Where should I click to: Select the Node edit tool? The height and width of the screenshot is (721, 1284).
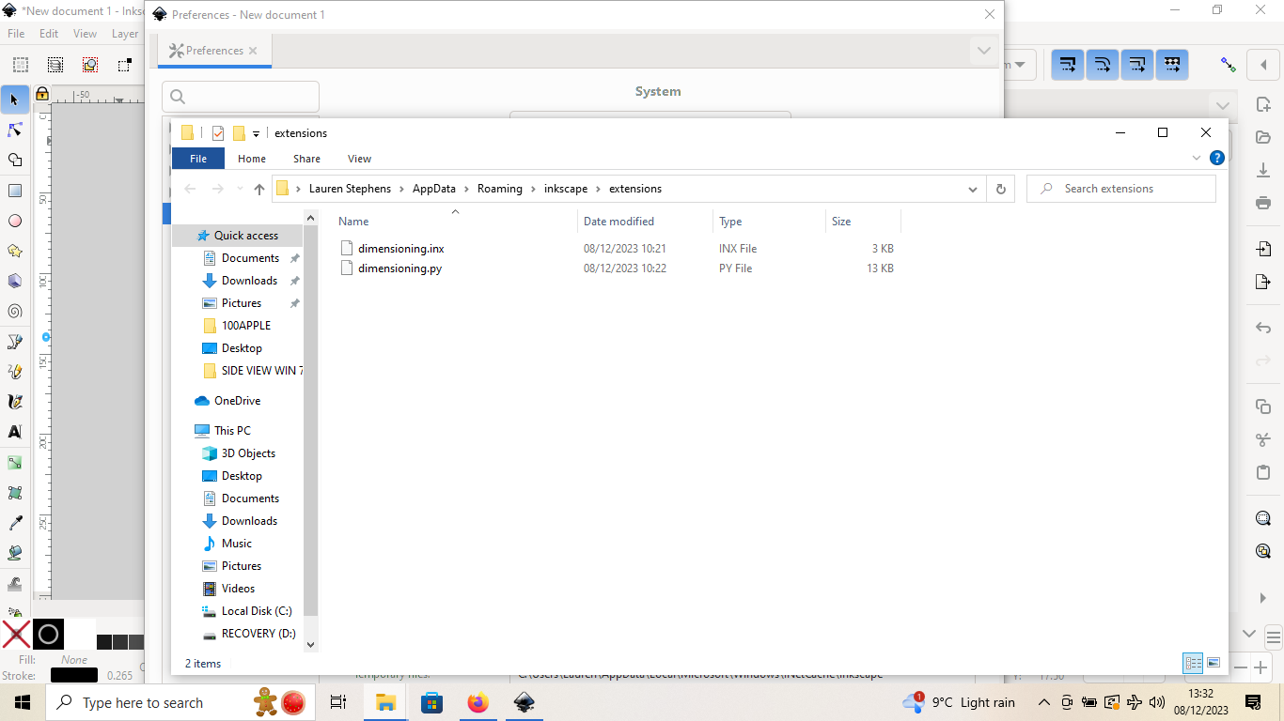(x=15, y=130)
